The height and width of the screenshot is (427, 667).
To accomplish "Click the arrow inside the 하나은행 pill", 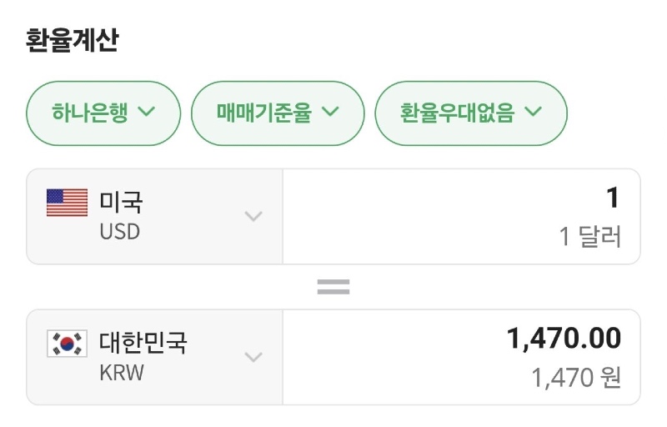I will click(147, 112).
